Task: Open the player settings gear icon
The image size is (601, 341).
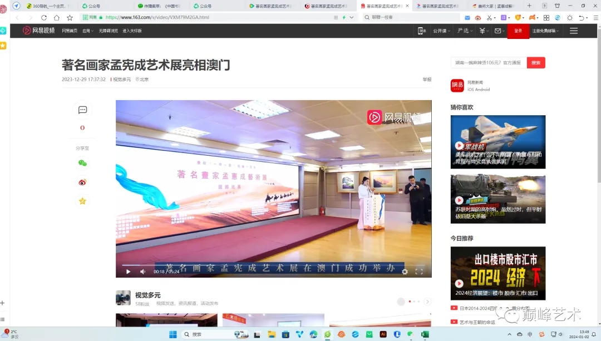Action: click(x=405, y=272)
